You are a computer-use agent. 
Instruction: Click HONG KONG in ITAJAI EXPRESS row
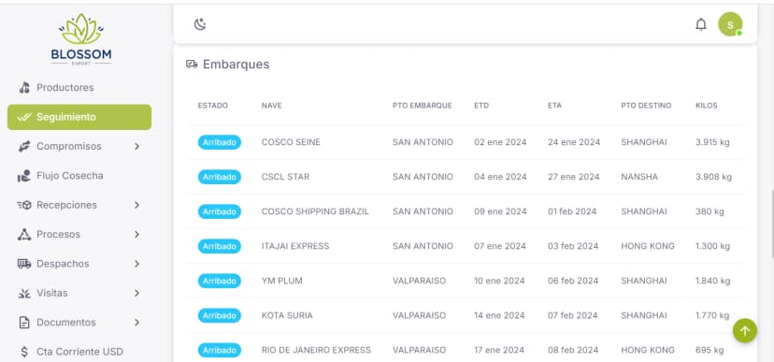pyautogui.click(x=648, y=246)
